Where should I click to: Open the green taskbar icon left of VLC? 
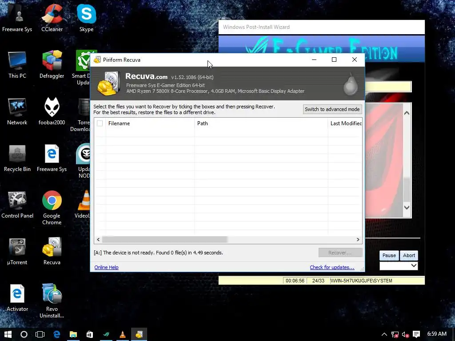coord(106,334)
